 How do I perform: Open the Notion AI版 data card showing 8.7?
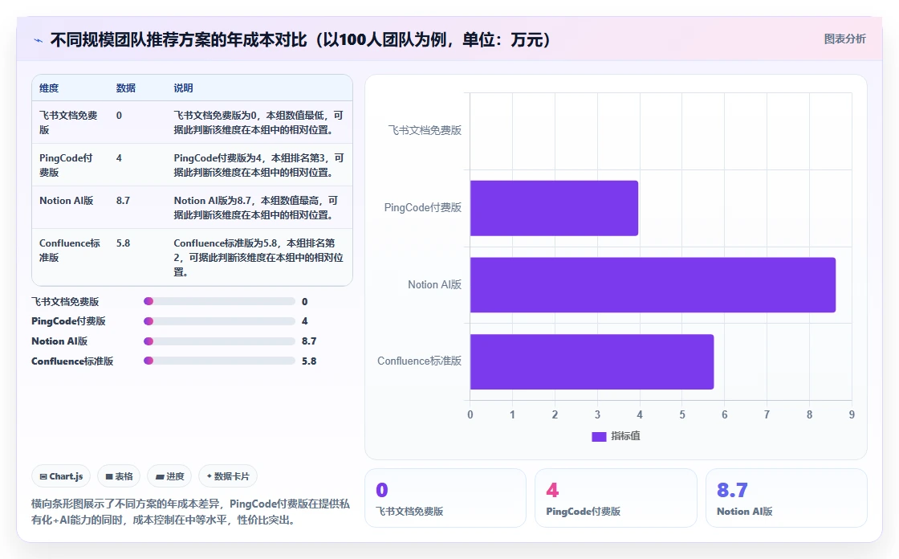pos(786,498)
